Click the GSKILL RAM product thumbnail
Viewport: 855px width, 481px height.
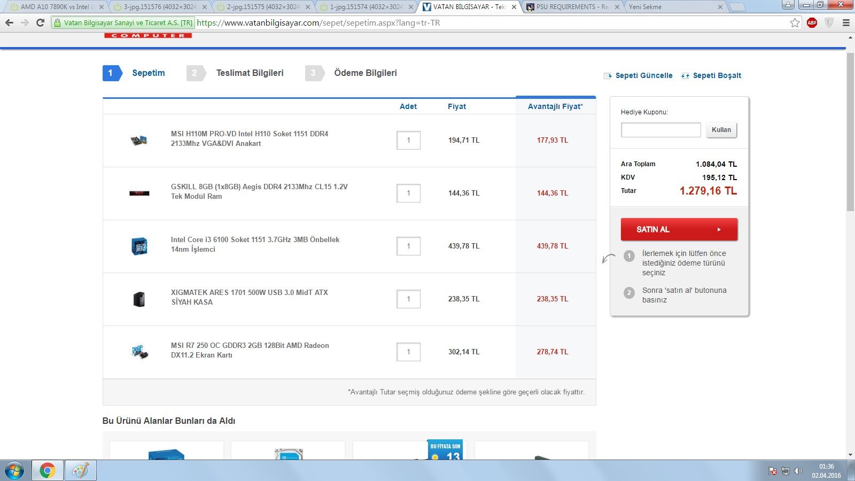pyautogui.click(x=139, y=193)
